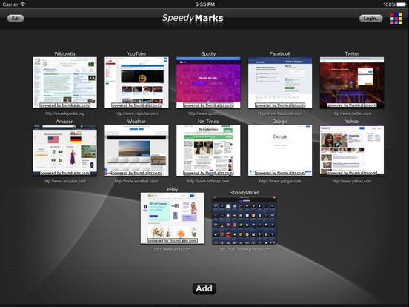409x307 pixels.
Task: Click the http://www.twitter.com URL text
Action: [x=352, y=113]
